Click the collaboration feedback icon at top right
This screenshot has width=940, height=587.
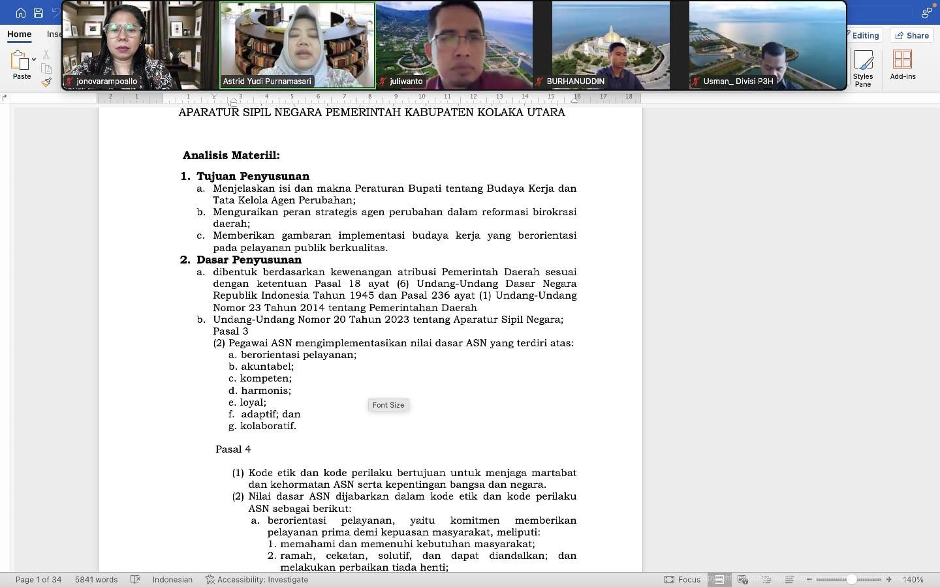coord(926,13)
